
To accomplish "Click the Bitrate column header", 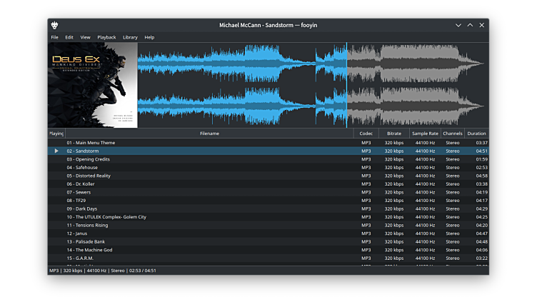I will 394,134.
